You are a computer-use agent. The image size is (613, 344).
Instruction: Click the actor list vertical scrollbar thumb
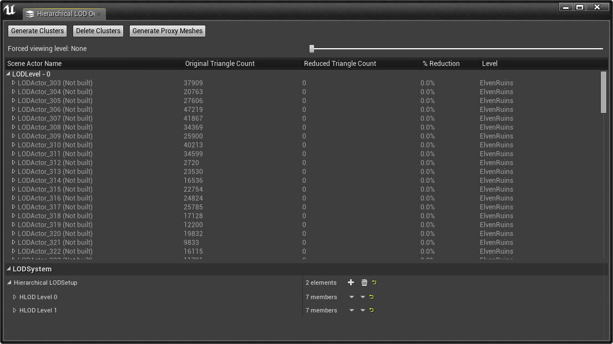604,92
